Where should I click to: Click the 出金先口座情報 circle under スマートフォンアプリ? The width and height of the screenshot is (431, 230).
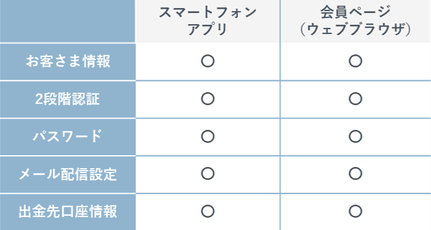tap(208, 211)
